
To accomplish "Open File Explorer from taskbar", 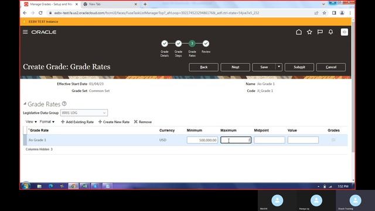I will (39, 186).
